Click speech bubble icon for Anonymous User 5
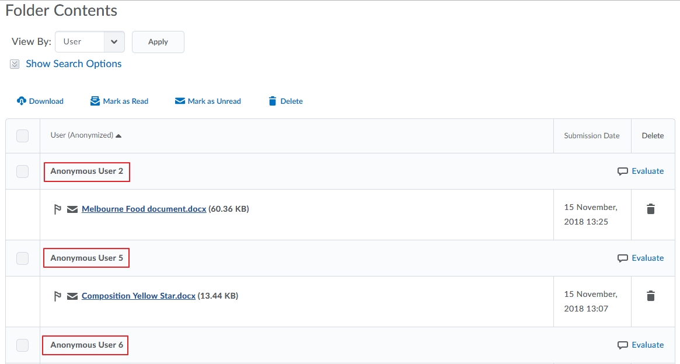The height and width of the screenshot is (364, 680). 623,258
